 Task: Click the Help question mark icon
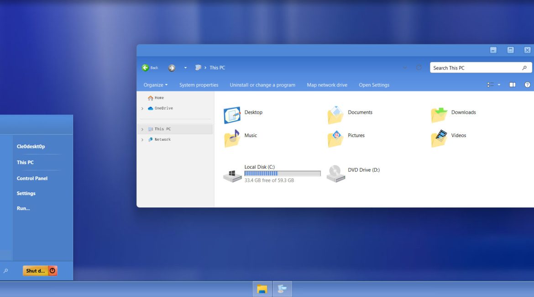click(527, 85)
